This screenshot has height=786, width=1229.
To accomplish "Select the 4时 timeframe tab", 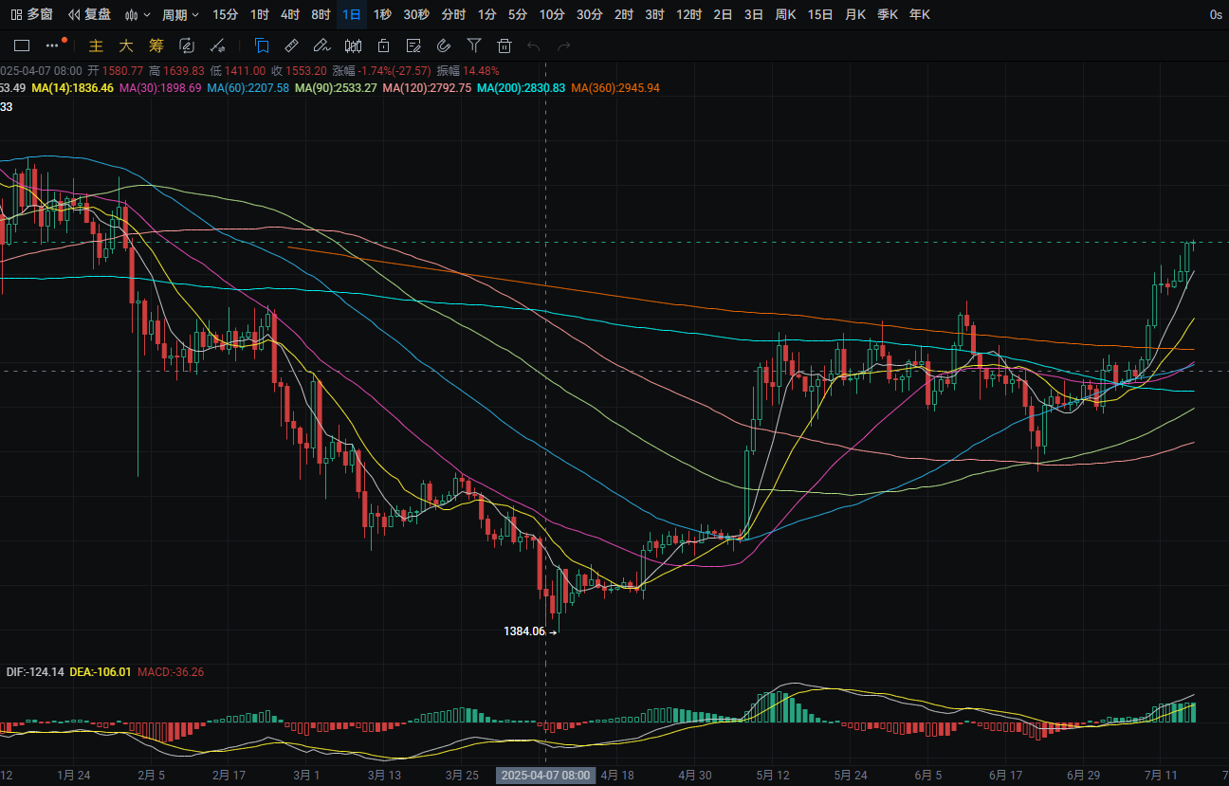I will pyautogui.click(x=290, y=14).
